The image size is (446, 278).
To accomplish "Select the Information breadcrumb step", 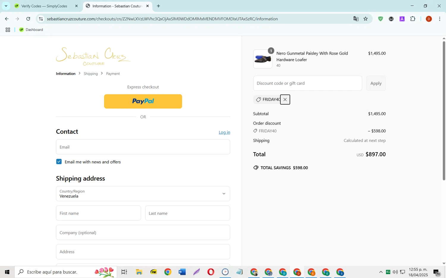I will (x=66, y=74).
